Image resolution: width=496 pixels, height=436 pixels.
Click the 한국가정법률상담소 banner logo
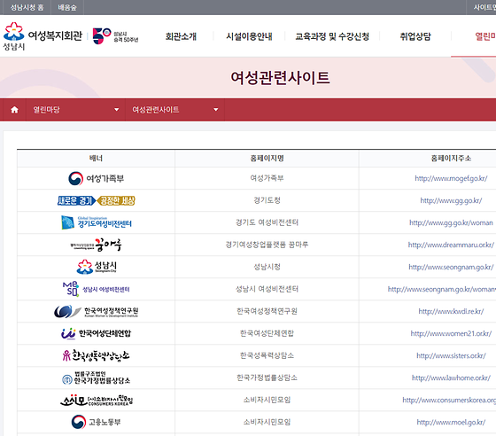97,378
